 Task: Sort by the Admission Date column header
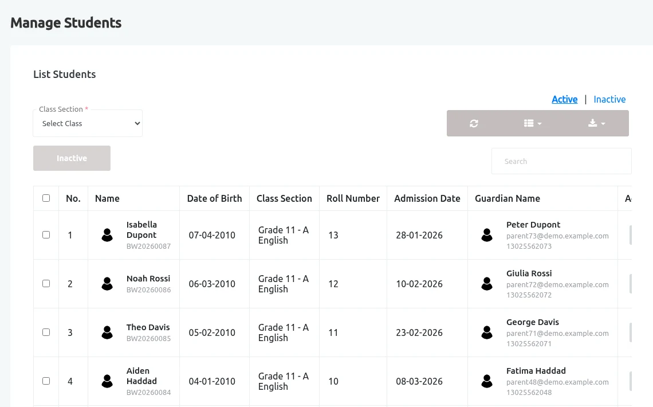pyautogui.click(x=427, y=199)
